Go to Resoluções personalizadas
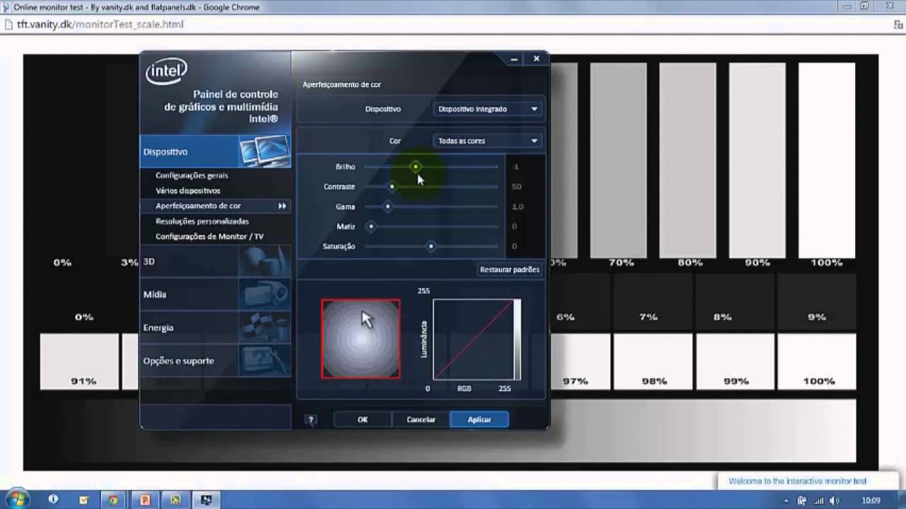Image resolution: width=906 pixels, height=509 pixels. click(202, 221)
